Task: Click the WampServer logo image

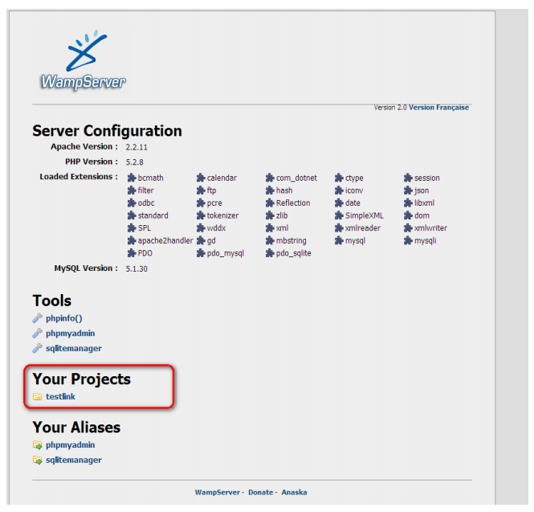Action: (83, 60)
